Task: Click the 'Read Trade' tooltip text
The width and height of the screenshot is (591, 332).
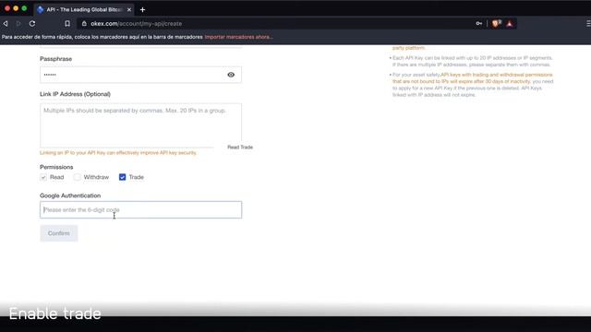Action: coord(240,148)
